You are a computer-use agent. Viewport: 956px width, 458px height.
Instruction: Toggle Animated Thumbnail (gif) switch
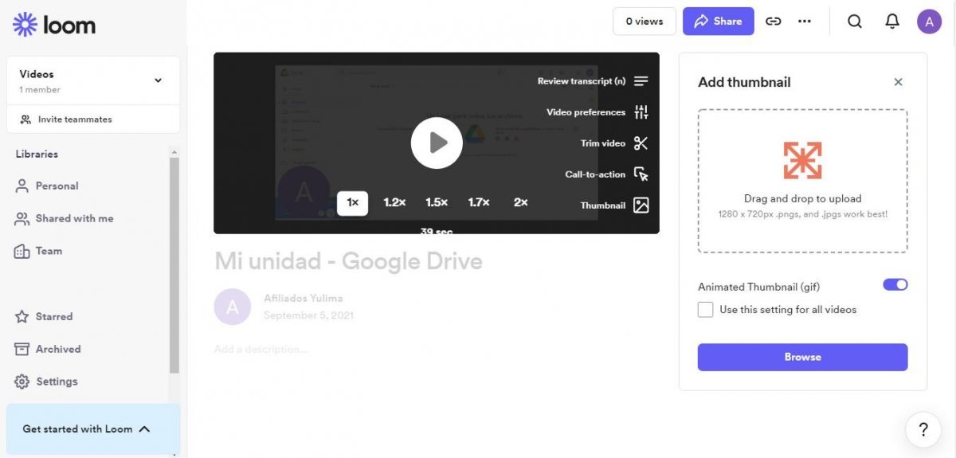click(x=895, y=284)
